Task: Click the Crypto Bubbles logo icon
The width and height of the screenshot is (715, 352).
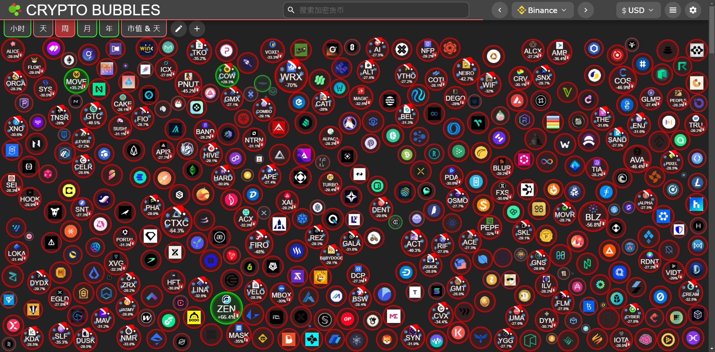Action: pyautogui.click(x=15, y=10)
